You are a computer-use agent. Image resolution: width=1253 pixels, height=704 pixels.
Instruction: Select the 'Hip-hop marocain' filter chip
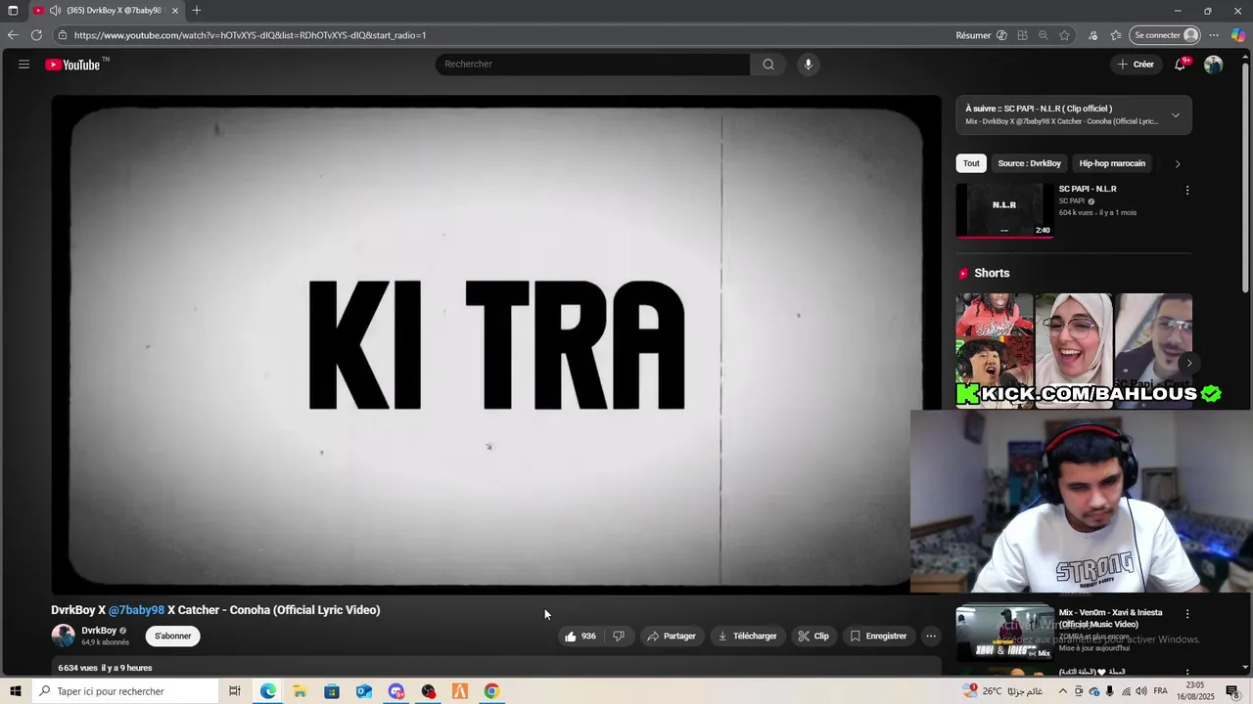pos(1112,163)
